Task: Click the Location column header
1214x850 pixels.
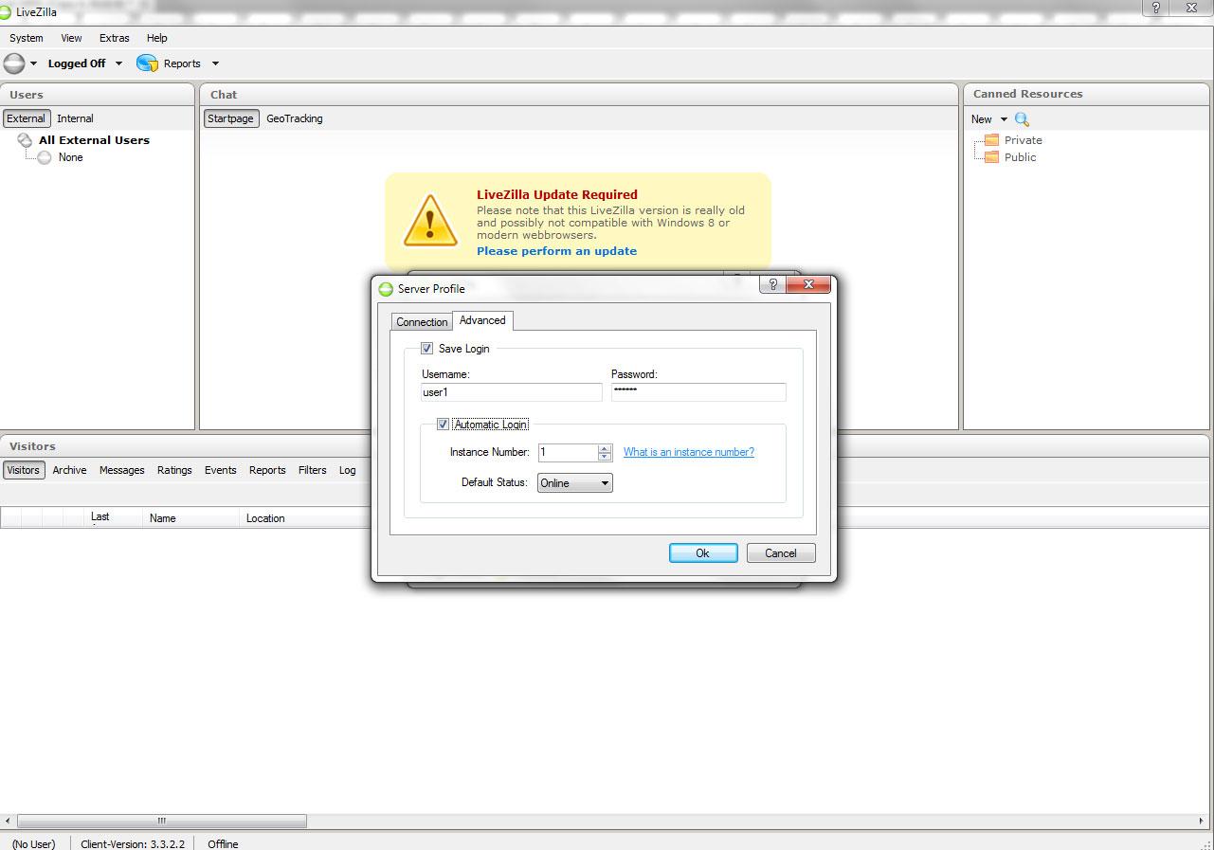Action: click(x=303, y=518)
